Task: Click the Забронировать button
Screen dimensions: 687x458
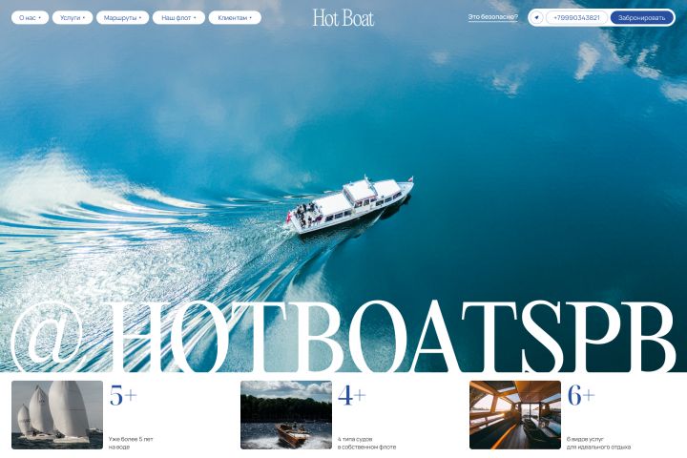Action: (642, 18)
